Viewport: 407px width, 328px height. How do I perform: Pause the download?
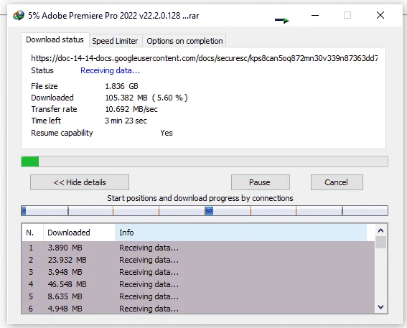coord(260,182)
